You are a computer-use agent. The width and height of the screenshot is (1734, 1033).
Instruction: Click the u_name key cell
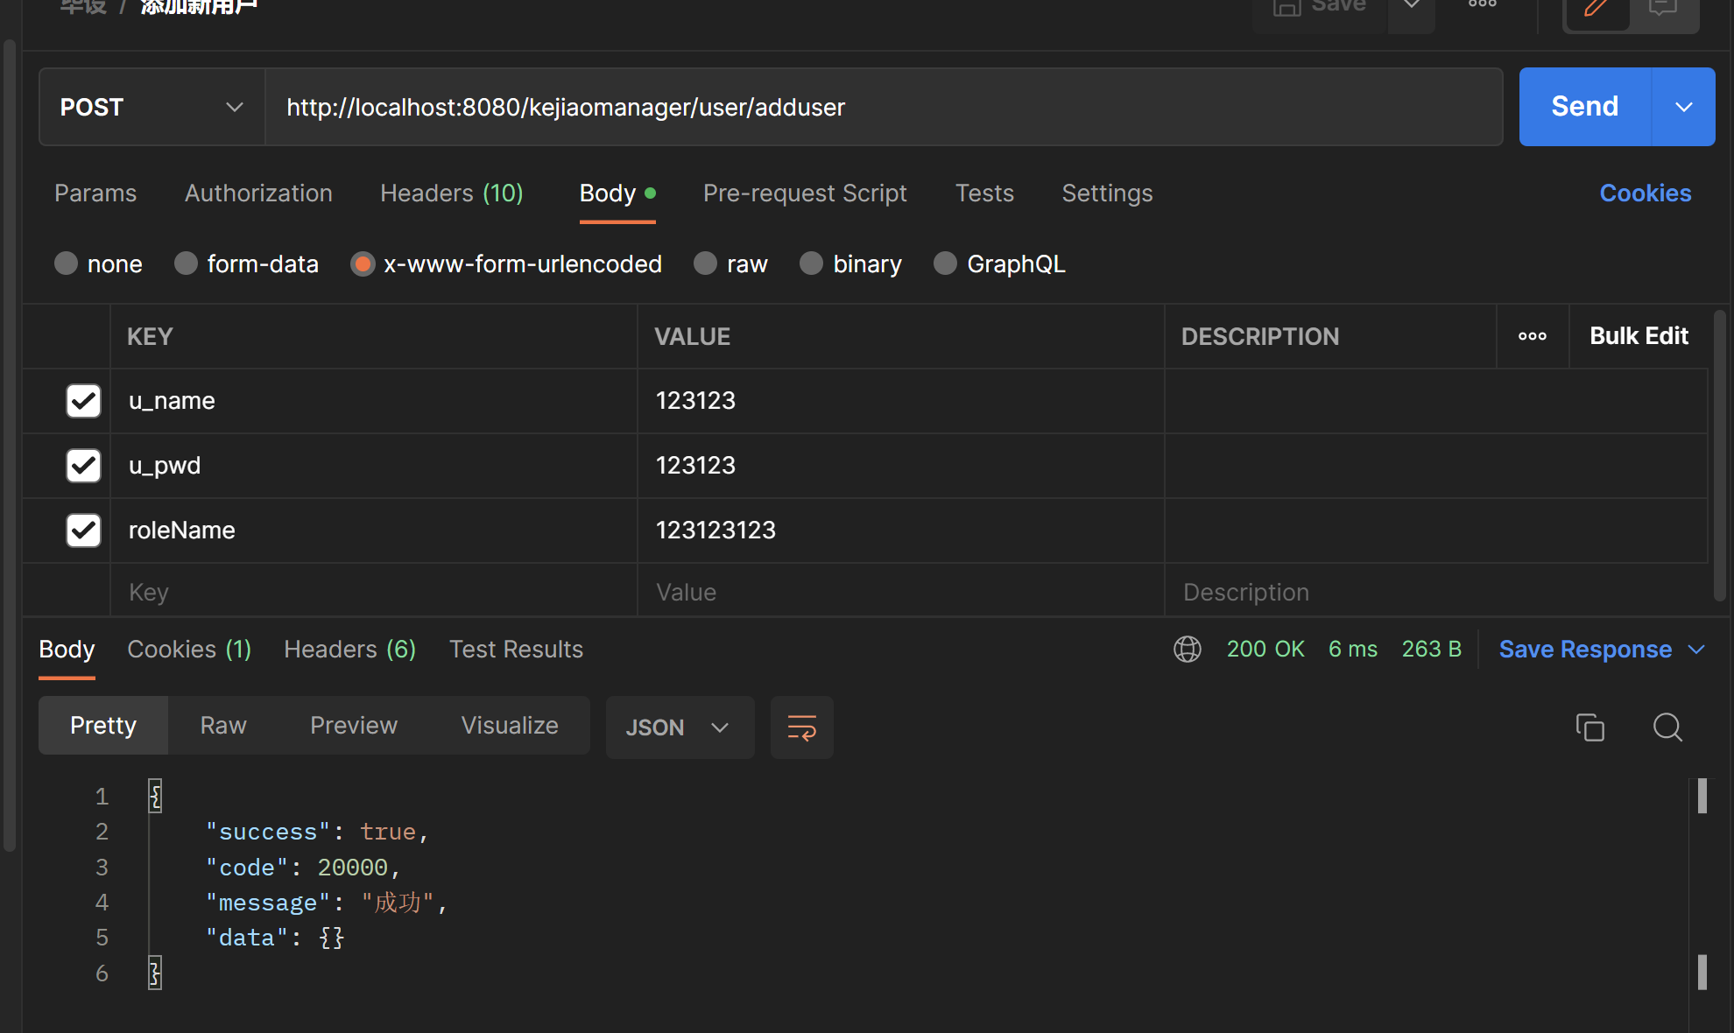tap(374, 401)
